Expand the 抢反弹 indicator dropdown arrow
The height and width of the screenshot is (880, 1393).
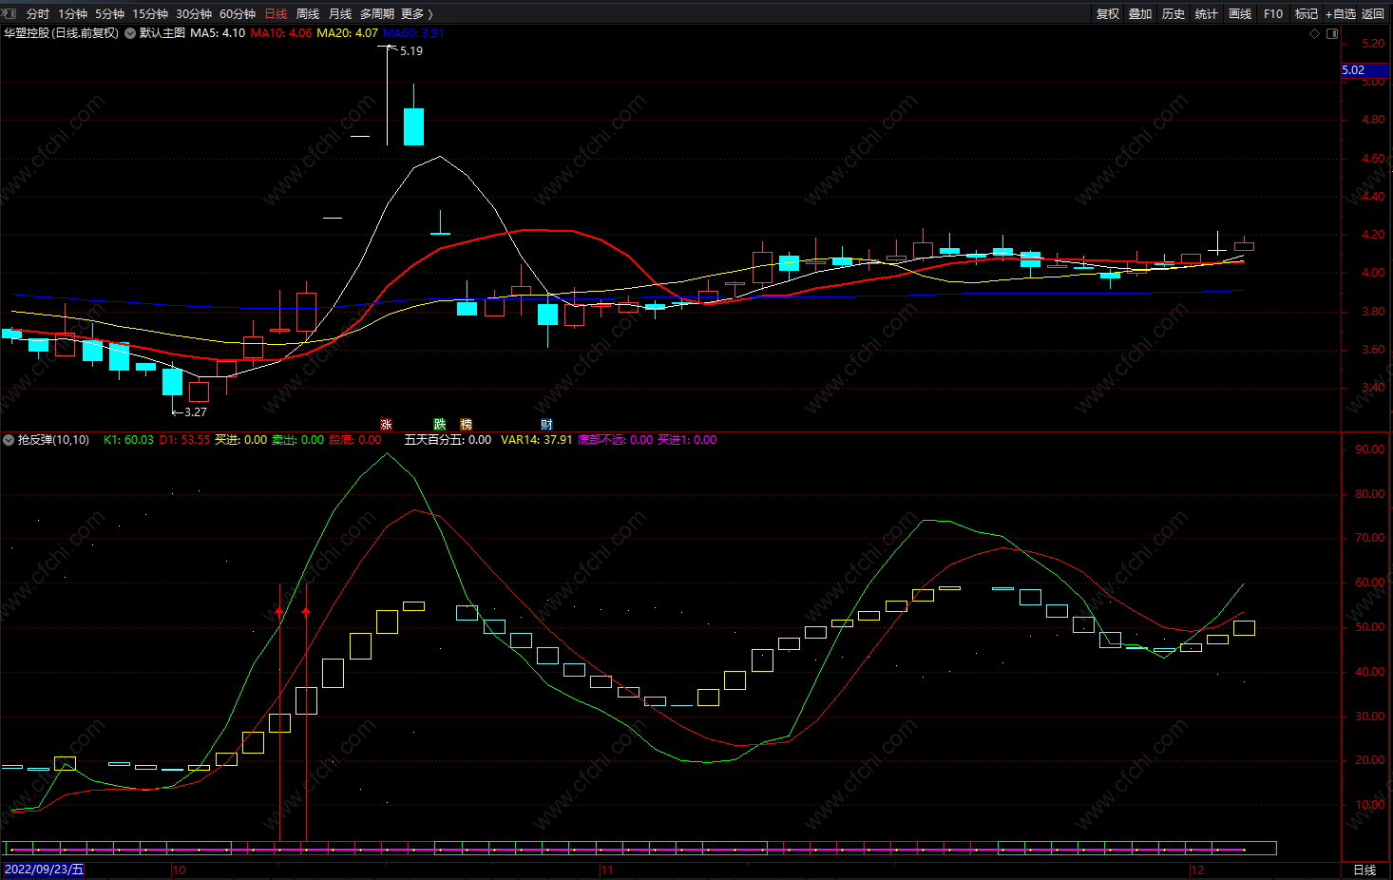[x=9, y=440]
